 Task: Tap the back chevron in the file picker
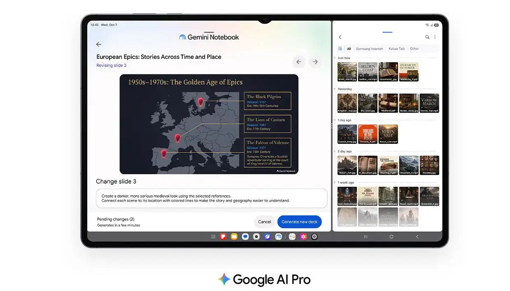tap(340, 37)
